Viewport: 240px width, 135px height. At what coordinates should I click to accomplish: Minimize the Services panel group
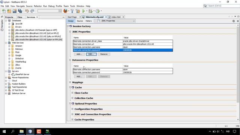pos(63,17)
